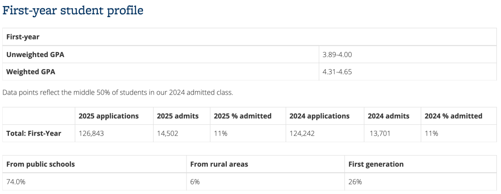Click the From rural areas header
Viewport: 501px width, 194px height.
point(219,164)
